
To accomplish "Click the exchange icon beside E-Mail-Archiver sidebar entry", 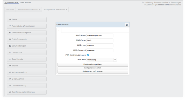I will [10, 79].
